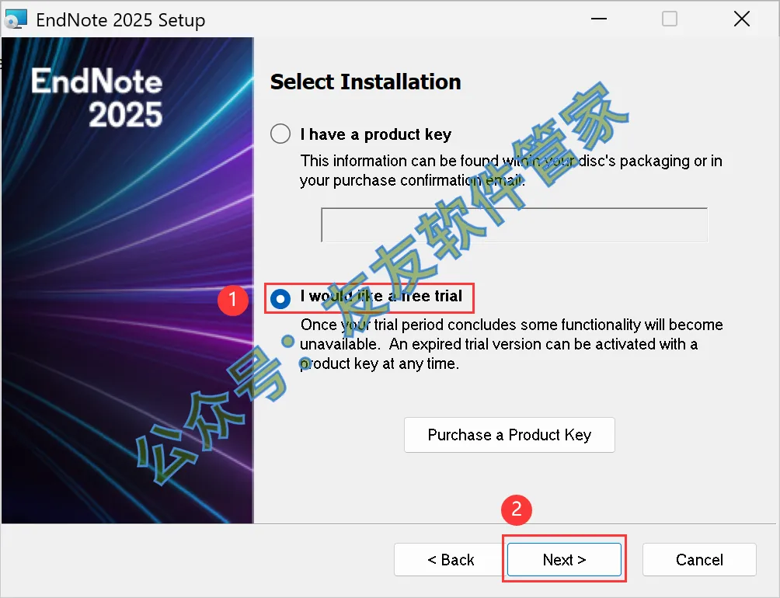Choose the "I would like a free trial" radio button
The image size is (780, 598).
pyautogui.click(x=280, y=298)
